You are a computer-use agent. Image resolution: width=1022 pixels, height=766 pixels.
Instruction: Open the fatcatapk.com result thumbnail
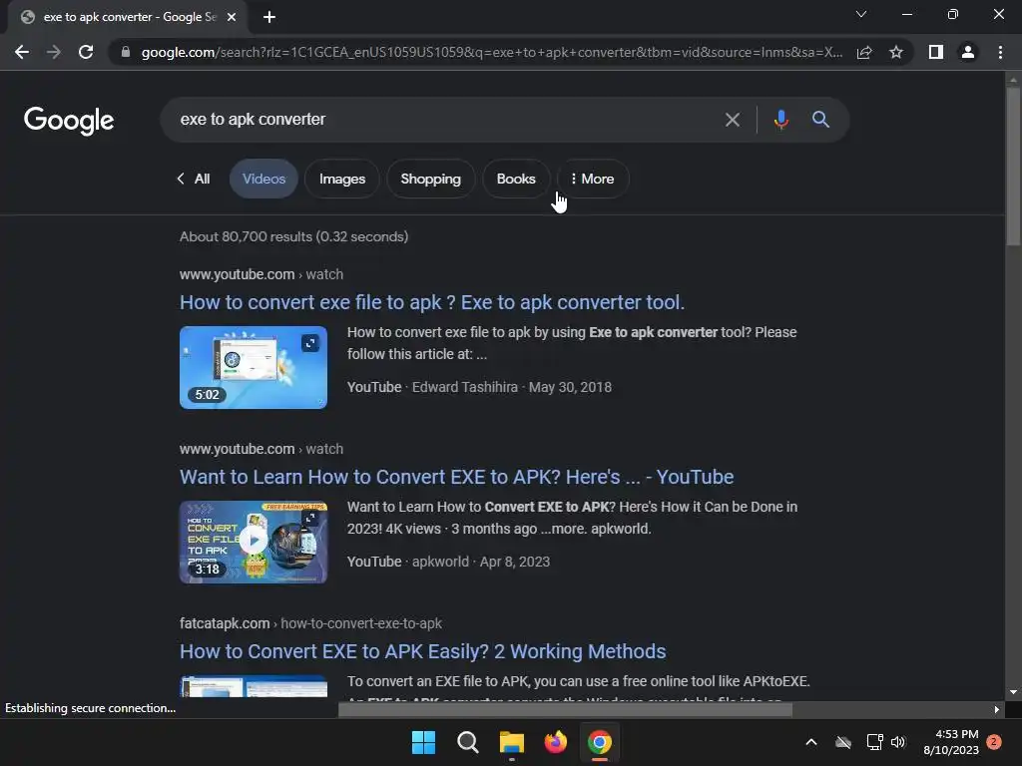coord(253,686)
